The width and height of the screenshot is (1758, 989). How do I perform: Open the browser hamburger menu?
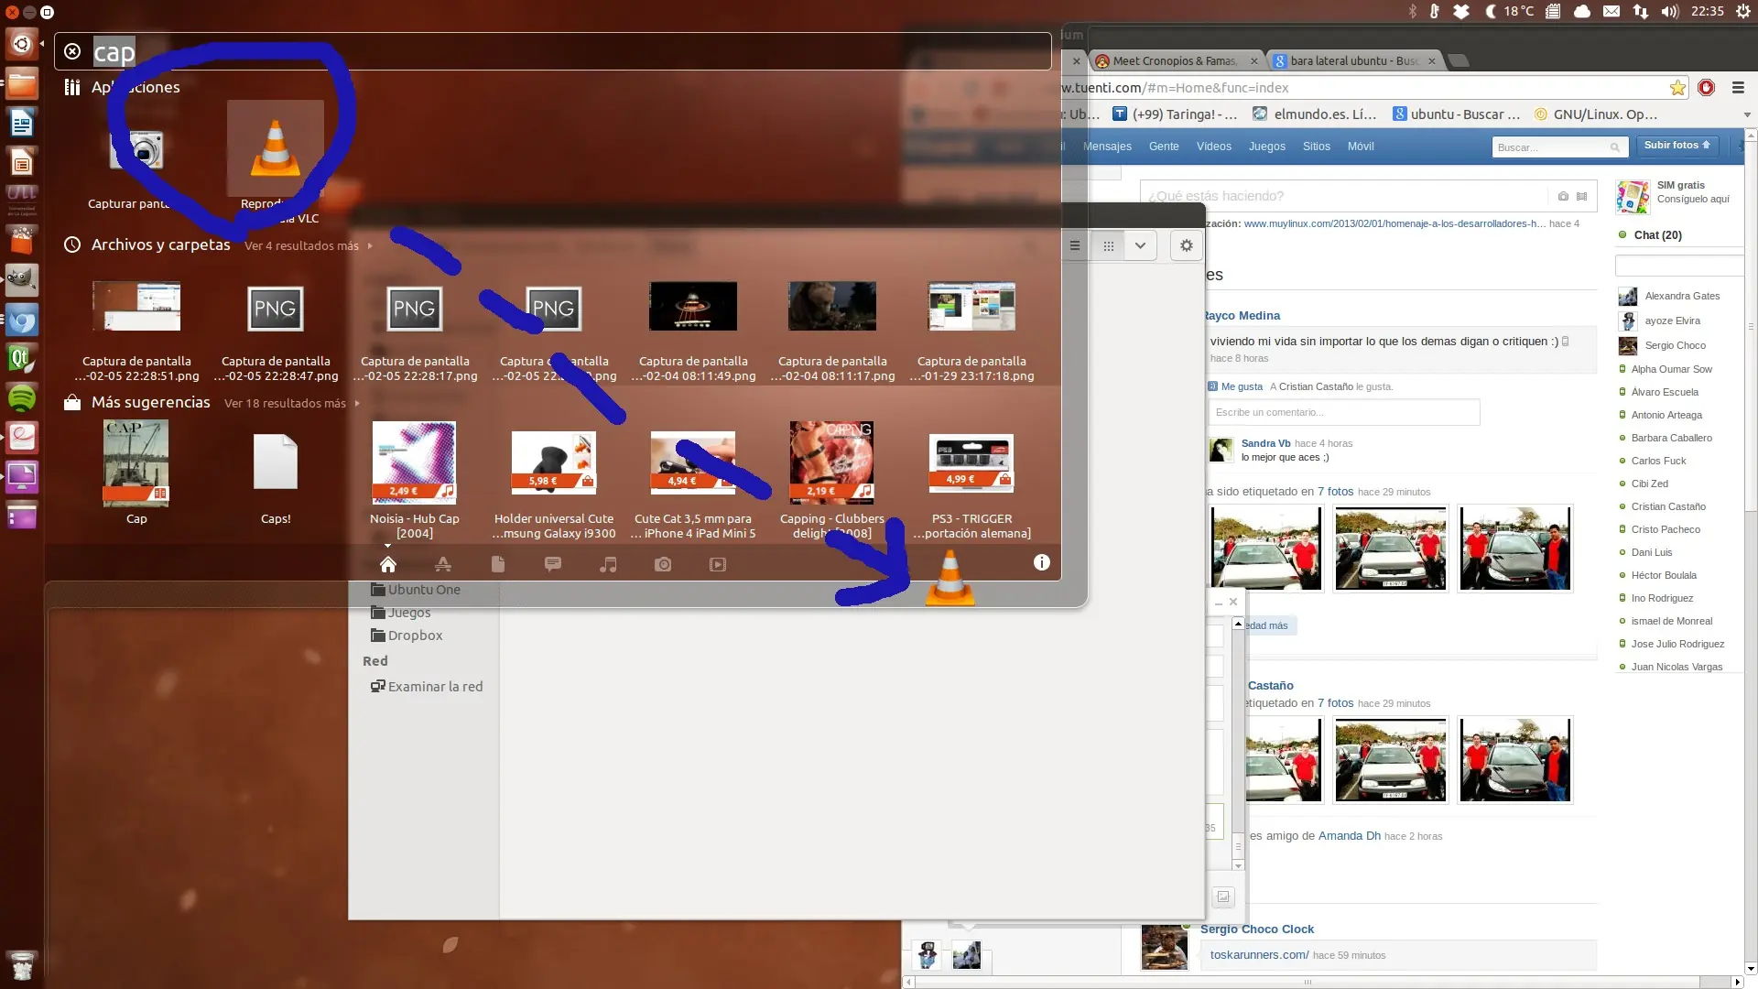point(1738,88)
